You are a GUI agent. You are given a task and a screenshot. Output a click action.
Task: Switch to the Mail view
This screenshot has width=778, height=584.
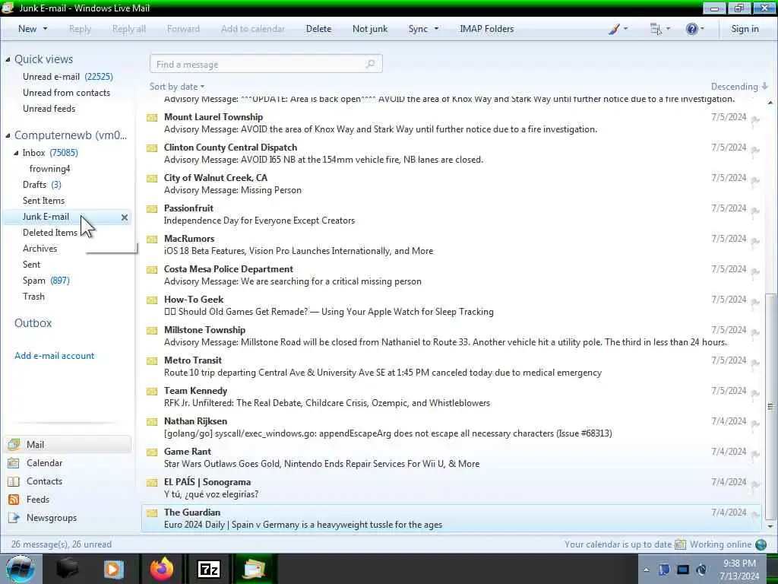(x=68, y=444)
